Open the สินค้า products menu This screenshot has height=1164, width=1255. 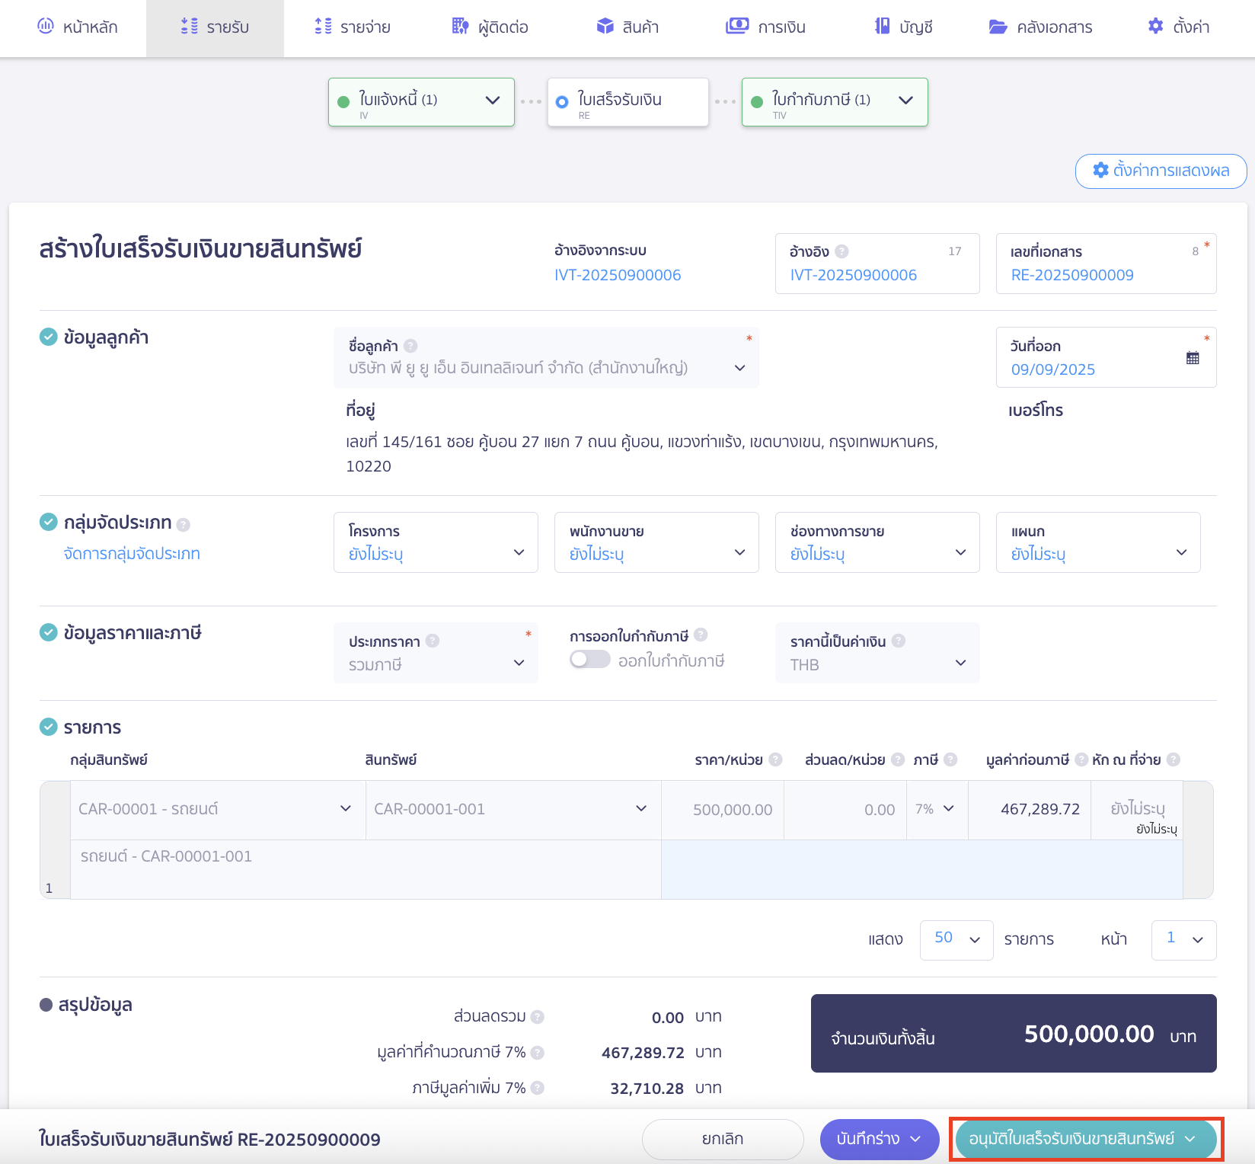627,27
